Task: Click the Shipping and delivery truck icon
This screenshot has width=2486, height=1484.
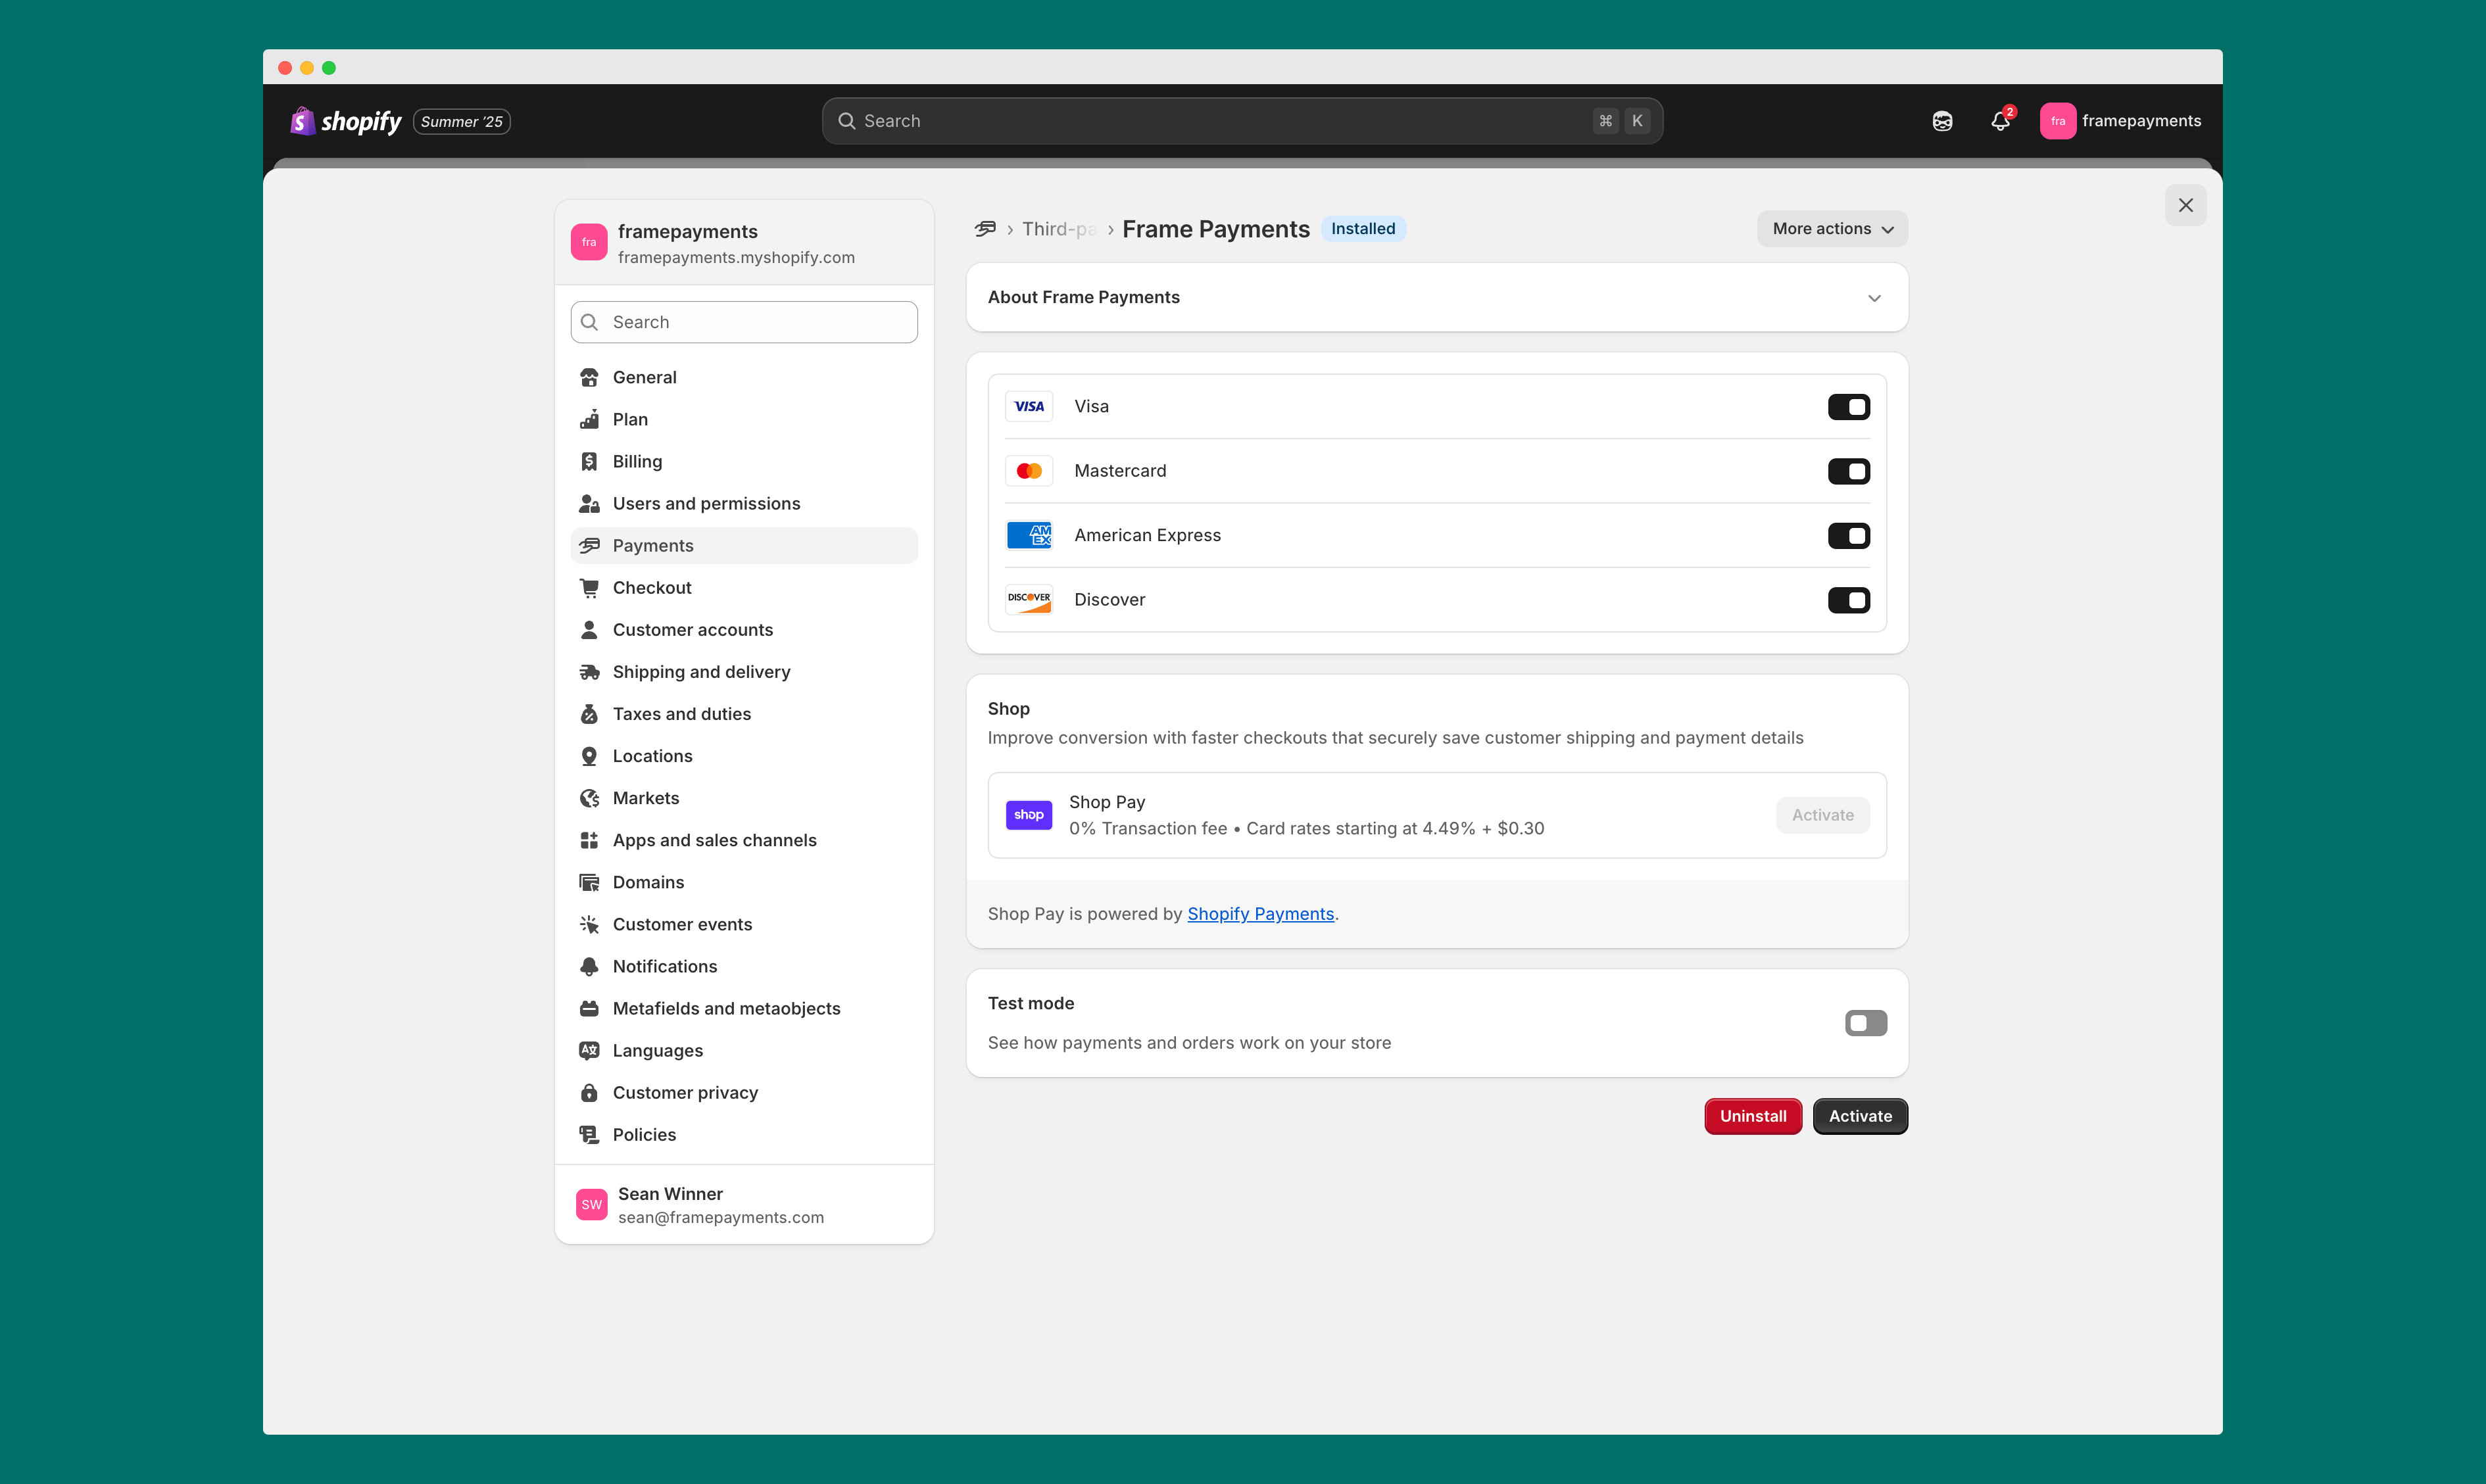Action: [x=589, y=672]
